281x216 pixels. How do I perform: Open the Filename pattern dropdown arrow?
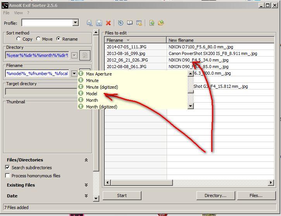[x=74, y=74]
